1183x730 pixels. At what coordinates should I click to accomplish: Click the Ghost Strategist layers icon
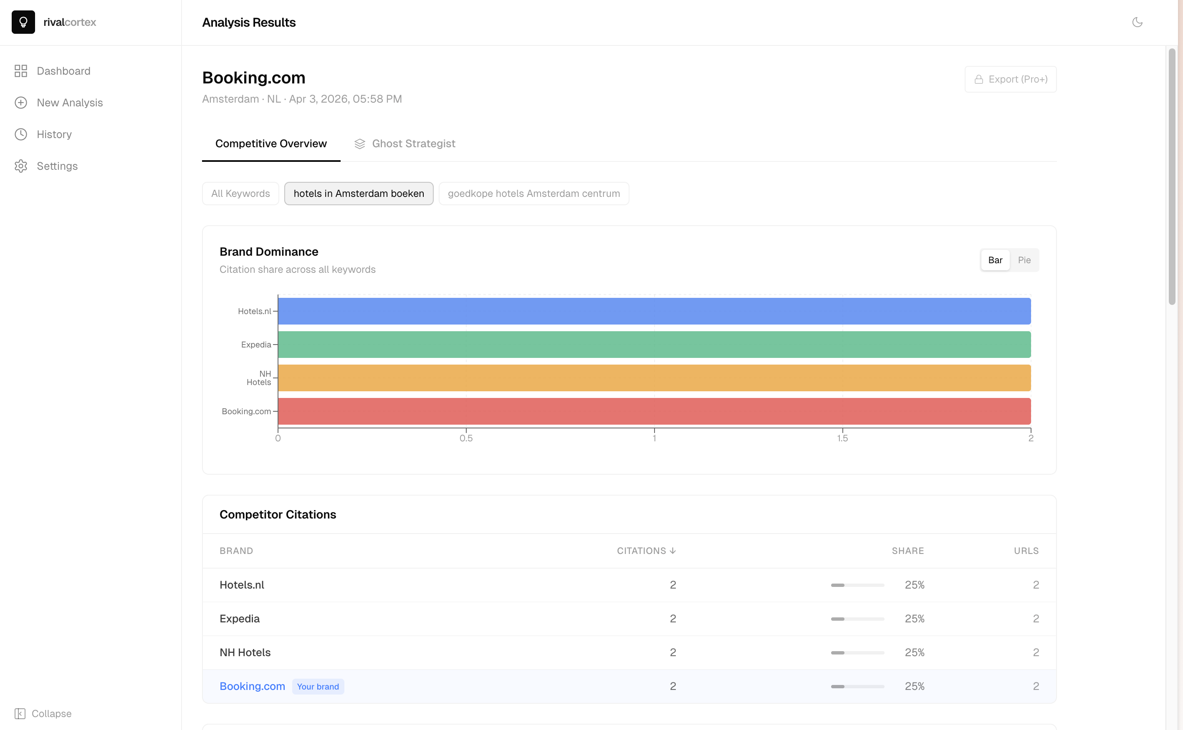pyautogui.click(x=359, y=144)
